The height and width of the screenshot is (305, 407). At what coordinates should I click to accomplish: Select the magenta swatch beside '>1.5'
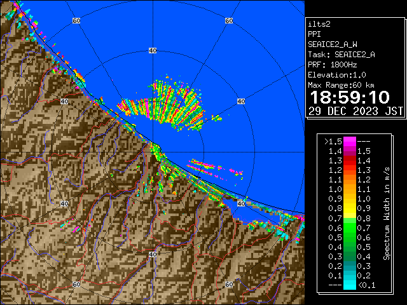coord(350,142)
